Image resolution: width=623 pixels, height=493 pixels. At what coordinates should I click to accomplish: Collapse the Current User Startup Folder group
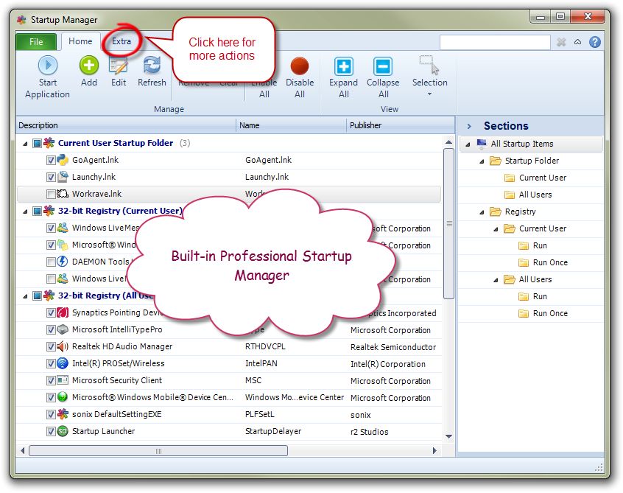point(26,143)
